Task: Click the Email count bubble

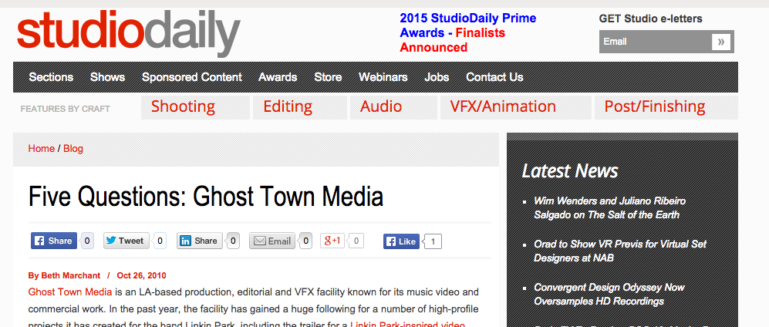Action: point(305,241)
